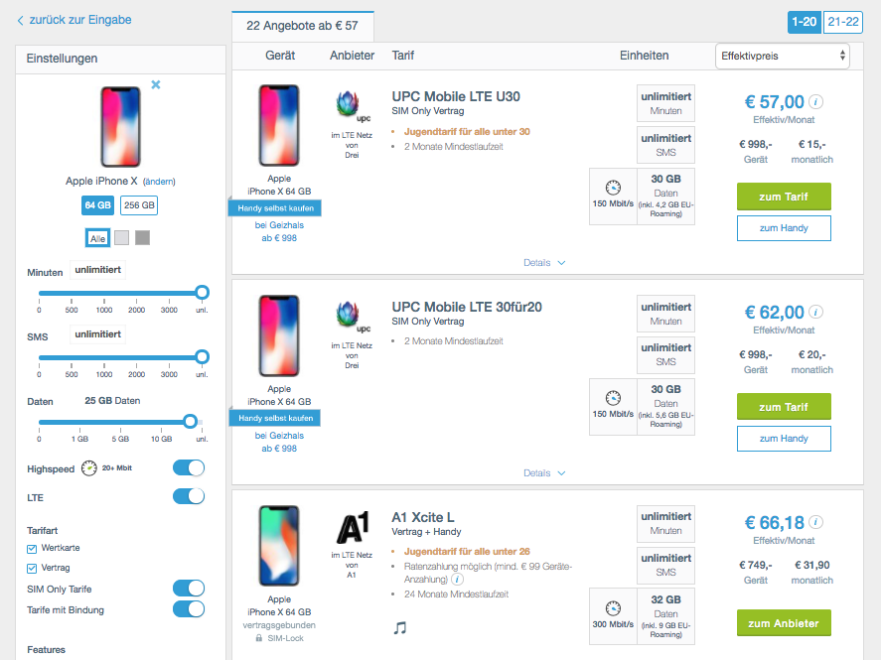Viewport: 881px width, 660px height.
Task: Uncheck the Wertkarte checkbox
Action: 33,548
